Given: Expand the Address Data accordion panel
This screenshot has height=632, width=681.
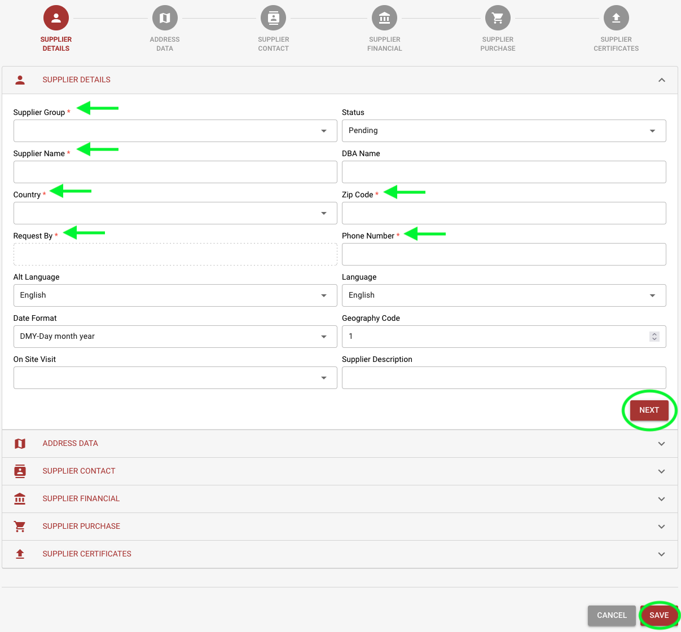Looking at the screenshot, I should coord(661,444).
